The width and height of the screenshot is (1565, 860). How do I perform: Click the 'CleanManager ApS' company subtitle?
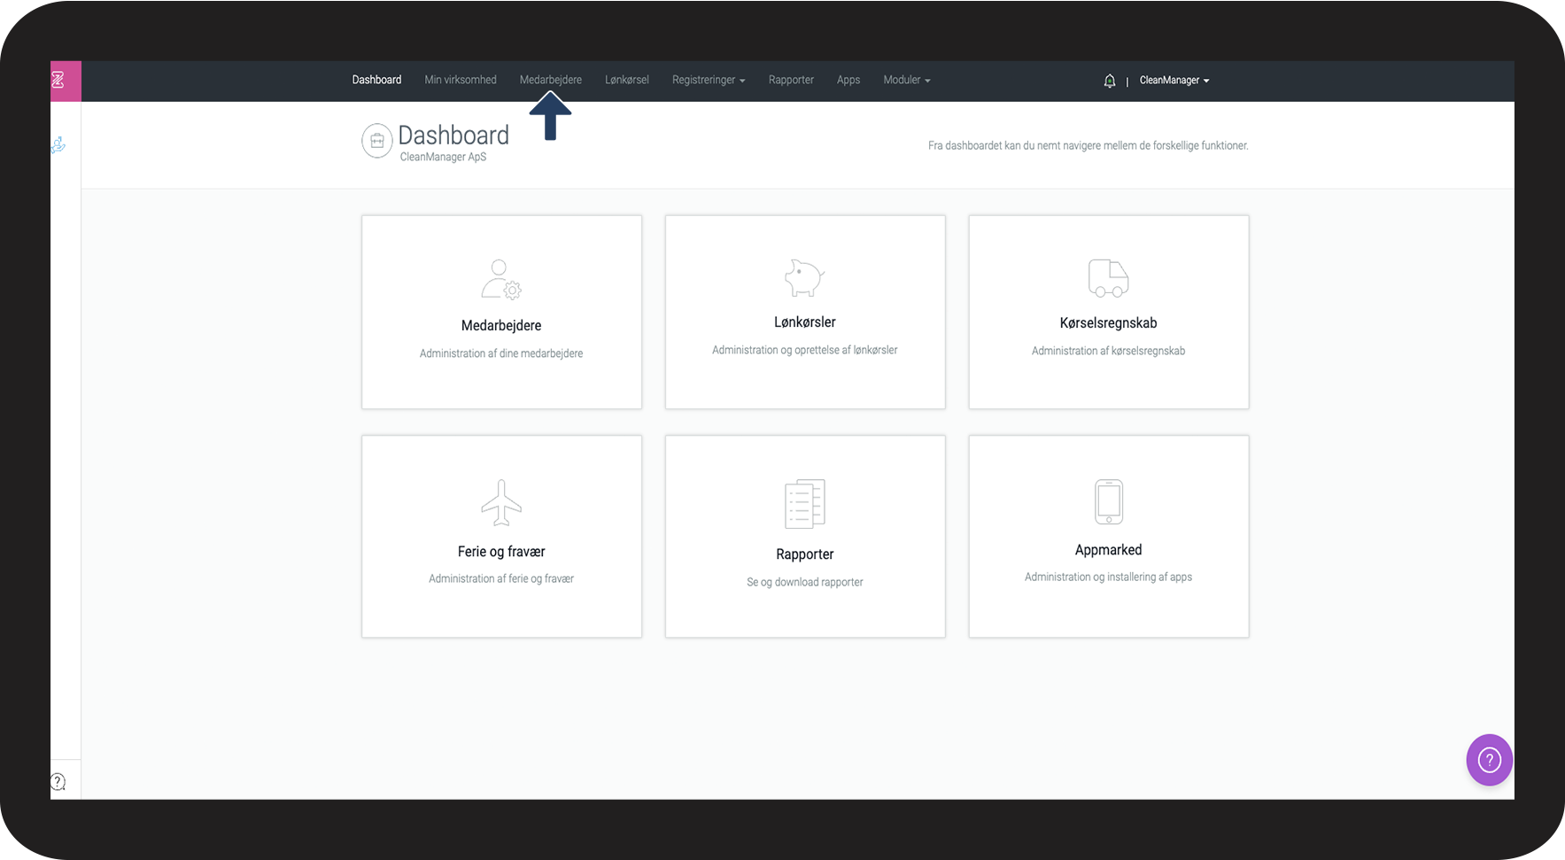(443, 157)
